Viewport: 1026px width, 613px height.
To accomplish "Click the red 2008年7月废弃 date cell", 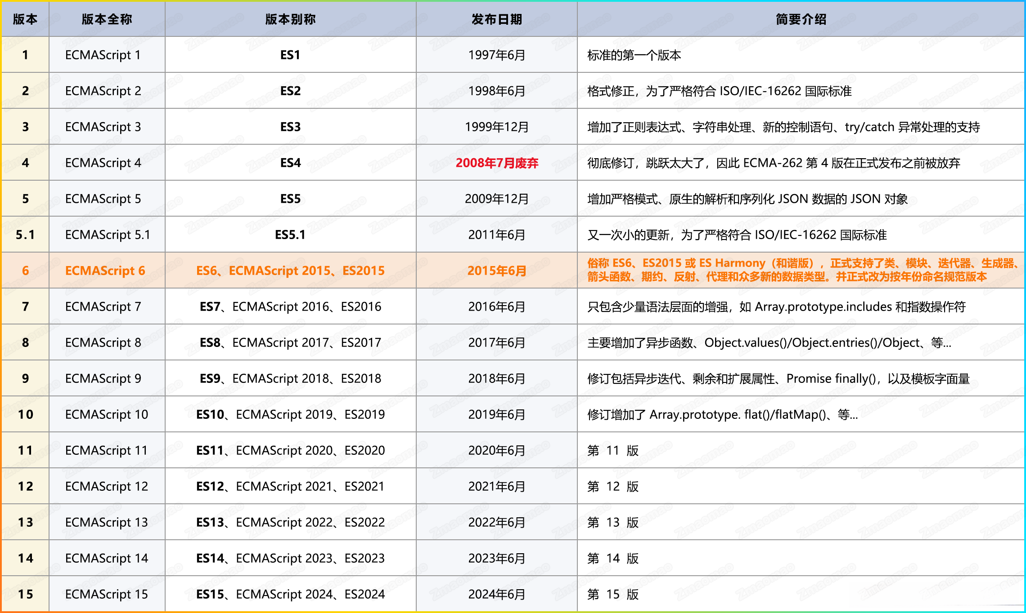I will (x=496, y=163).
